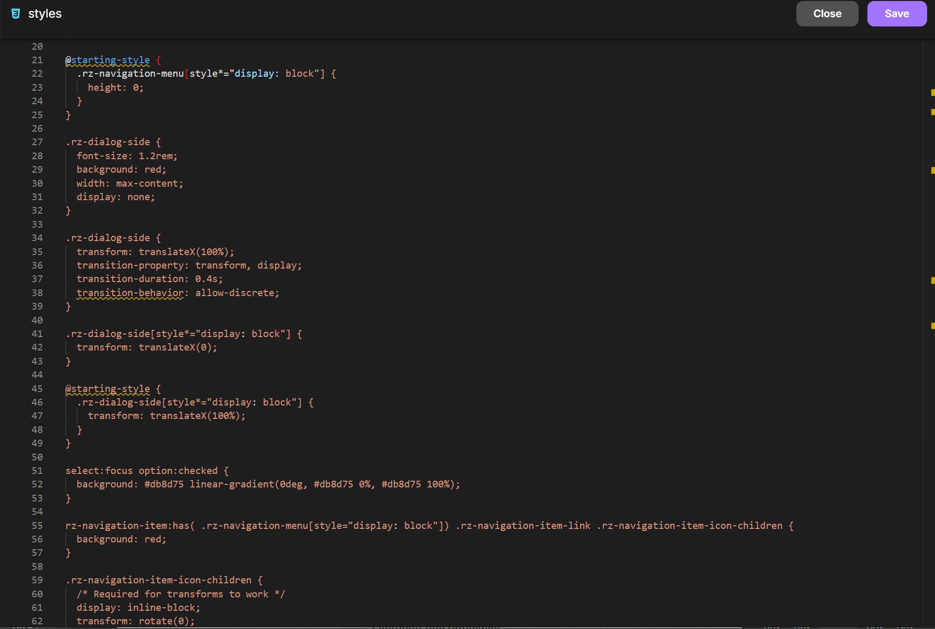Click the 'select:focus option:checked' selector
The width and height of the screenshot is (935, 629).
coord(141,471)
